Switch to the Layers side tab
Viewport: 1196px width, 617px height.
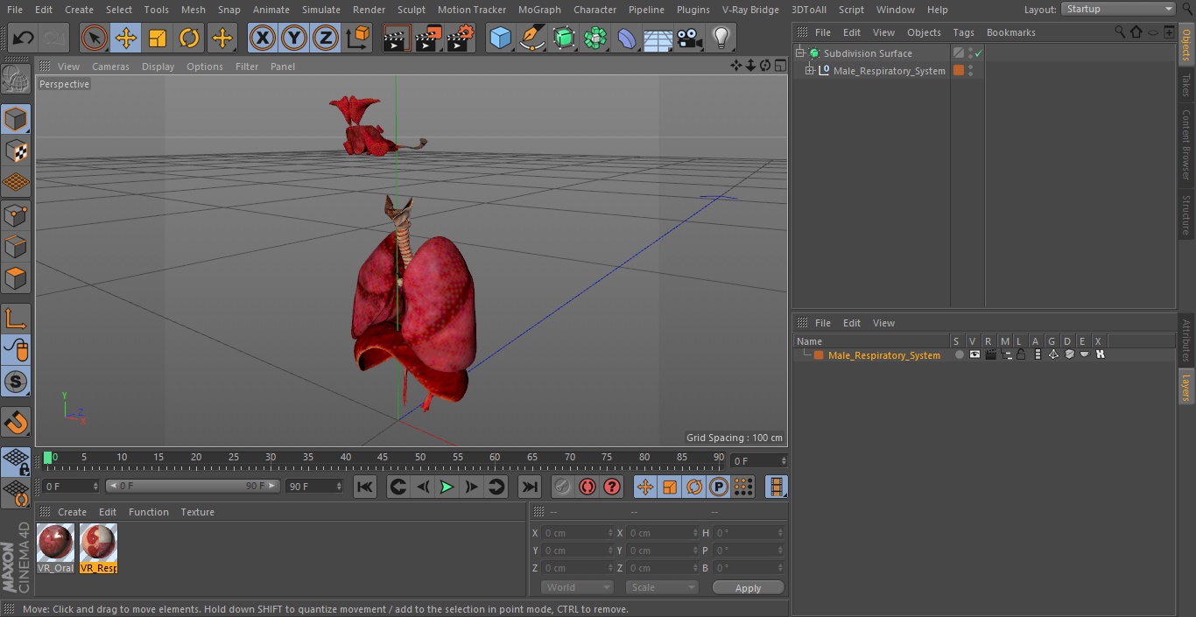coord(1186,386)
